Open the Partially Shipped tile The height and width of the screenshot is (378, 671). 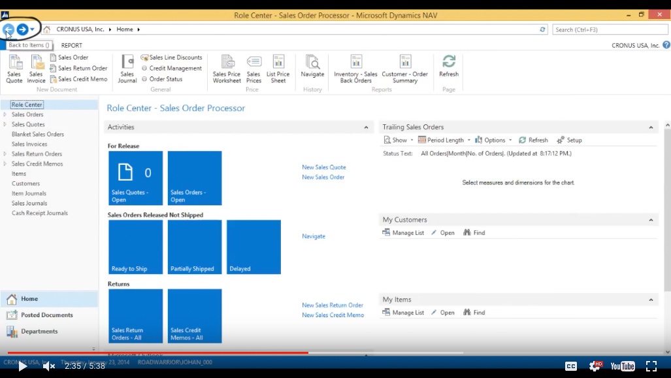point(195,247)
